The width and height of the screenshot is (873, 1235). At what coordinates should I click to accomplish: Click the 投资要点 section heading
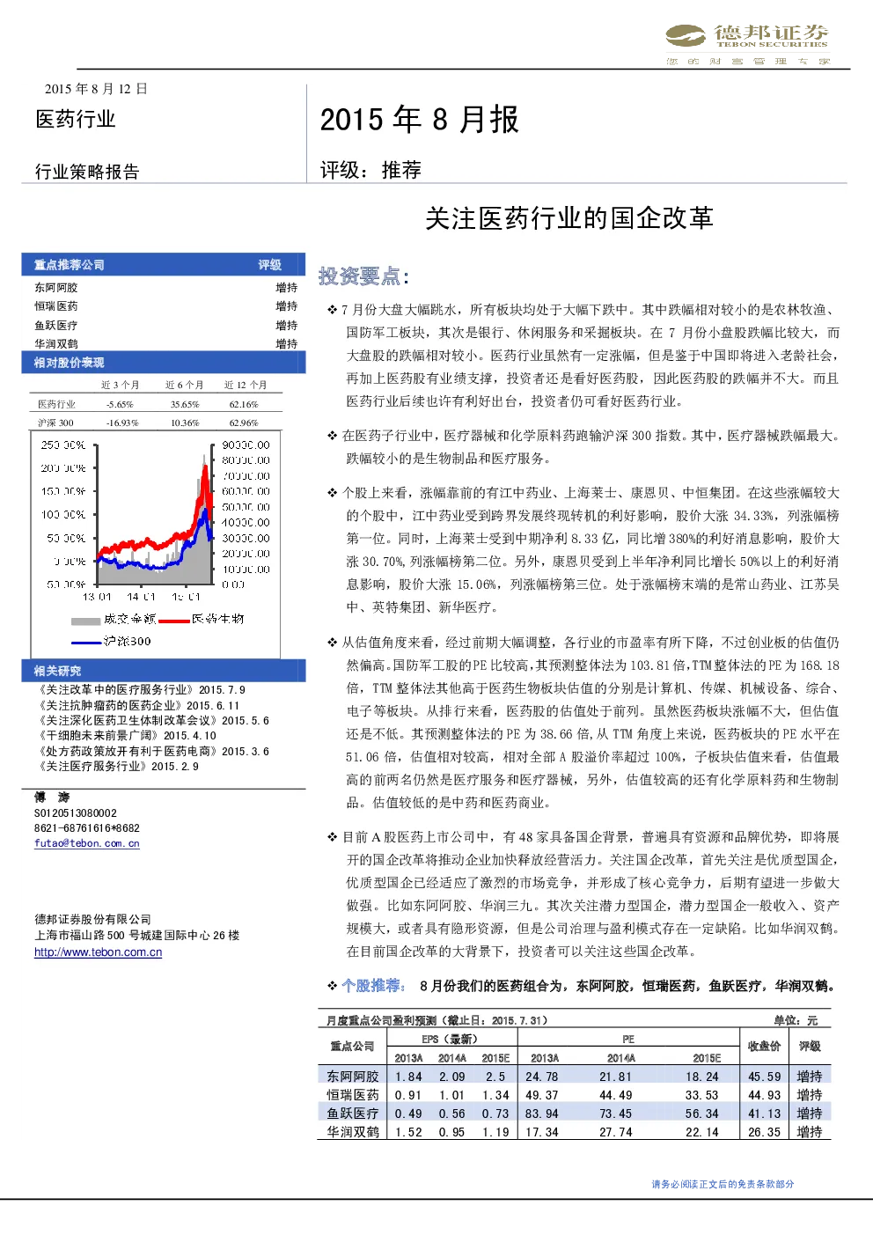pos(363,276)
